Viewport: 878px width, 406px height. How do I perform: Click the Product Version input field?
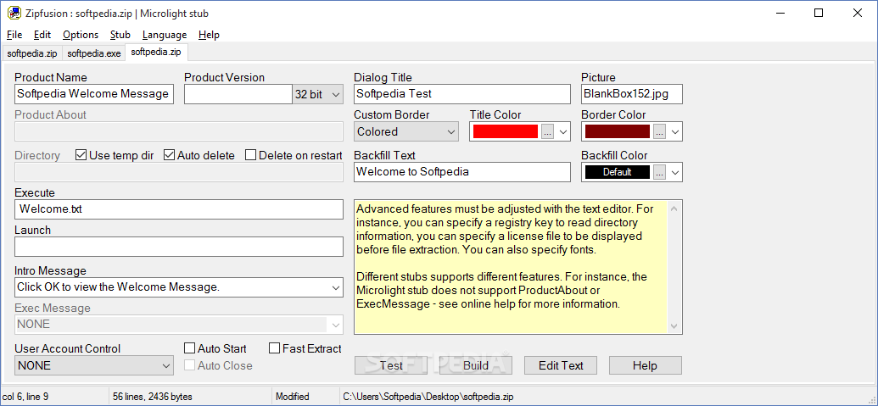pyautogui.click(x=238, y=94)
